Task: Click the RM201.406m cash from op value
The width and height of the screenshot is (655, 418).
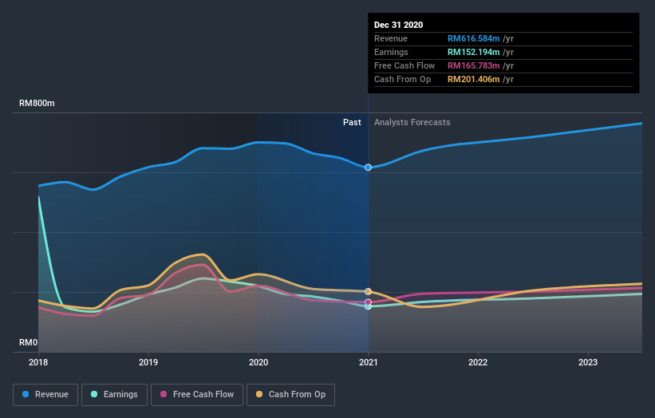Action: [x=474, y=79]
